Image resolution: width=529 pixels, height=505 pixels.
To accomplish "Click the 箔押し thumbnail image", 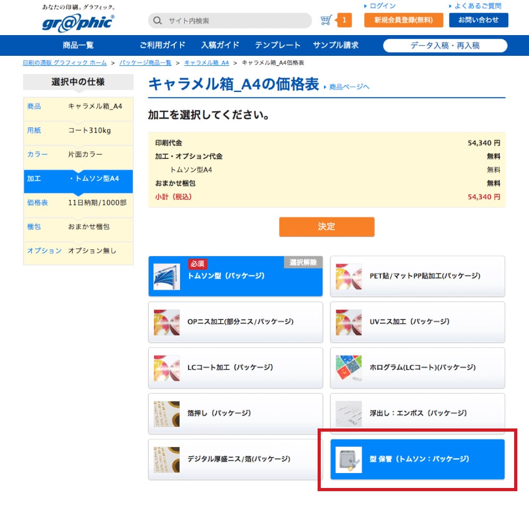I will pyautogui.click(x=167, y=414).
